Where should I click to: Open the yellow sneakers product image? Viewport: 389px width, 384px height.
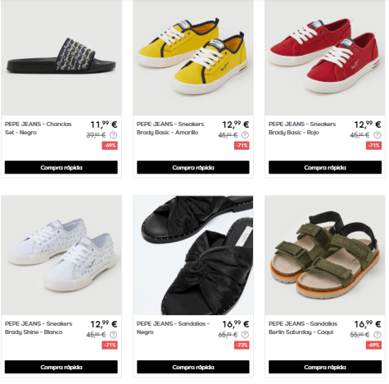click(193, 57)
